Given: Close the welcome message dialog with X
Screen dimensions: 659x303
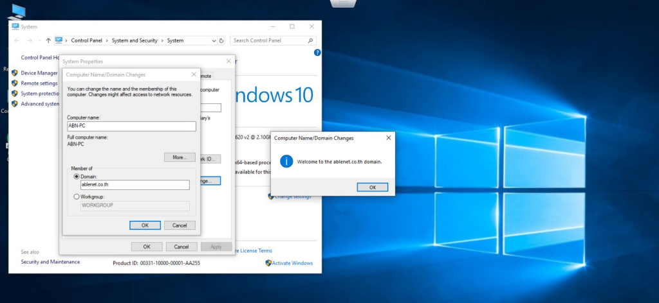Looking at the screenshot, I should (388, 138).
